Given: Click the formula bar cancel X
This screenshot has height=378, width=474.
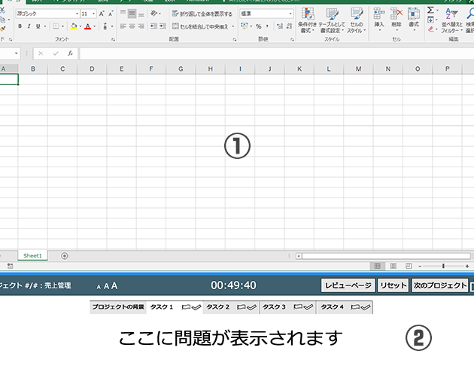Looking at the screenshot, I should [x=41, y=53].
